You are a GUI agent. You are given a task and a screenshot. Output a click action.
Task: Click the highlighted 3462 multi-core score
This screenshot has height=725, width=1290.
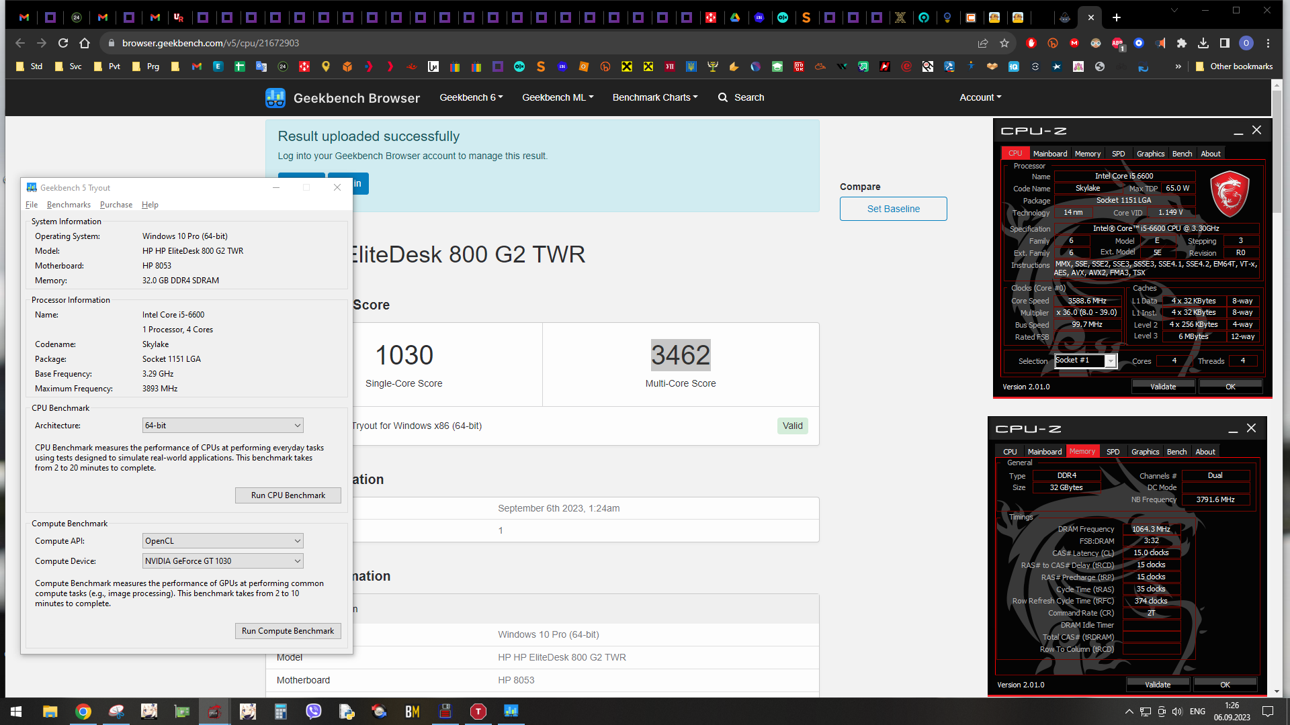[681, 355]
